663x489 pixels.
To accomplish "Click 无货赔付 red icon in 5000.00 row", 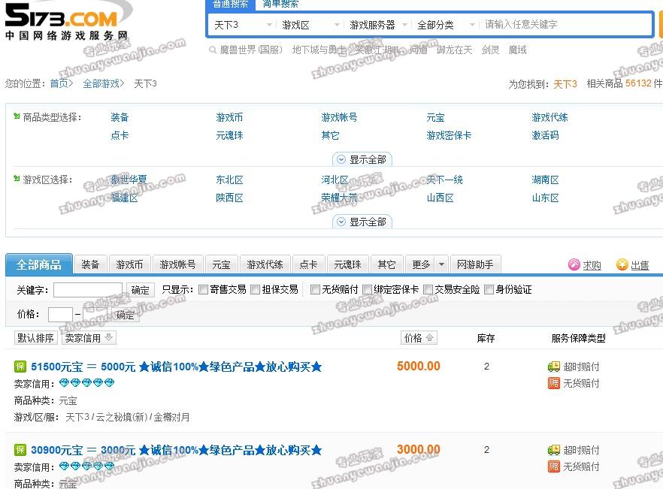I will [x=554, y=383].
